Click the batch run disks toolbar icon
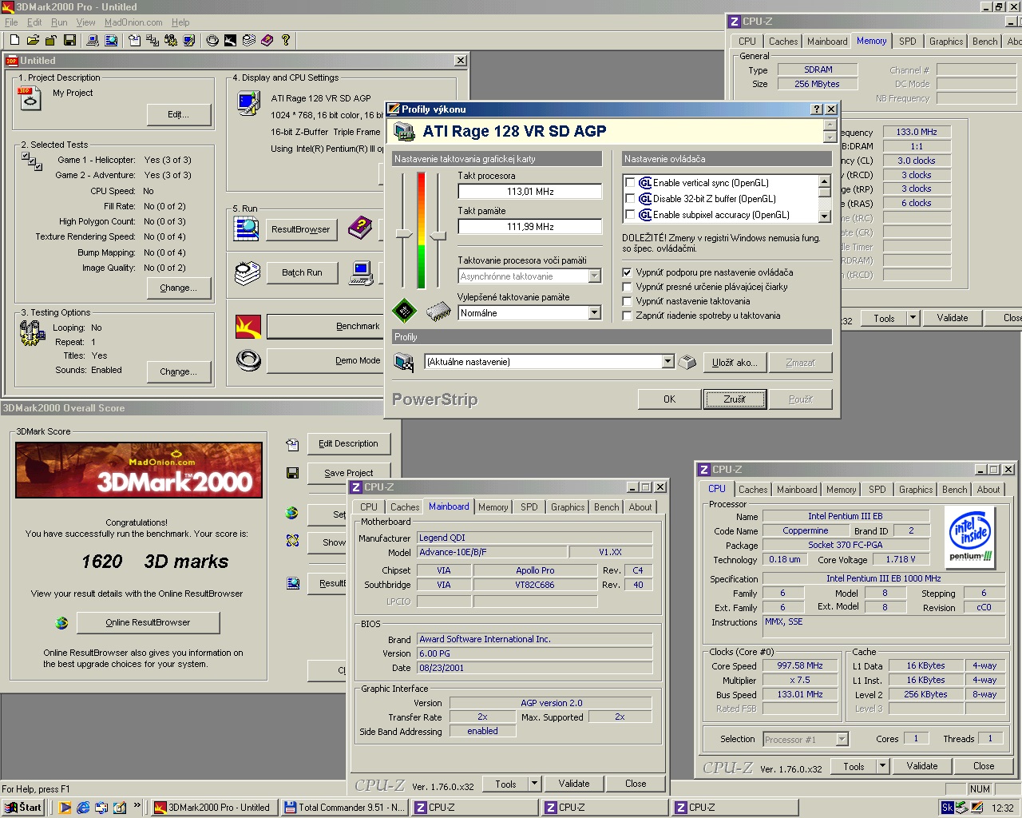The height and width of the screenshot is (818, 1022). click(249, 40)
